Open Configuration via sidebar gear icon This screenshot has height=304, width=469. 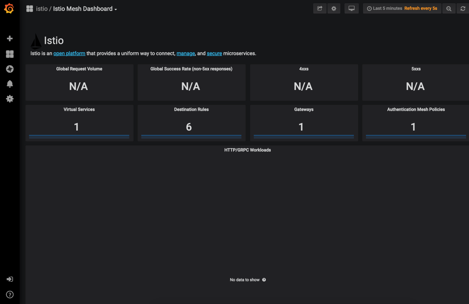(10, 98)
